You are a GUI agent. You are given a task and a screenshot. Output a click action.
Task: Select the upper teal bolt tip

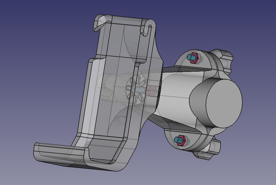point(190,57)
